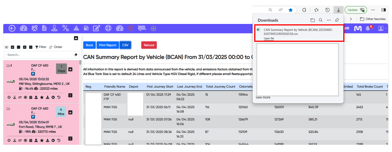Click the plus square select icon

[x=25, y=47]
